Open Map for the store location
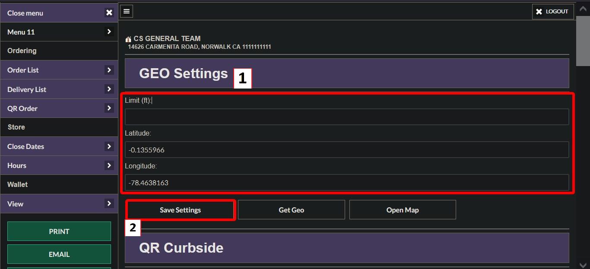 403,210
